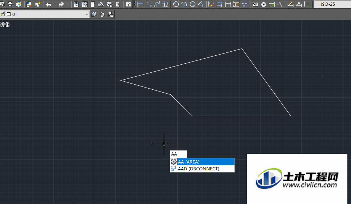Open the Tool Palettes window icon
This screenshot has height=204, width=351.
[x=93, y=4]
